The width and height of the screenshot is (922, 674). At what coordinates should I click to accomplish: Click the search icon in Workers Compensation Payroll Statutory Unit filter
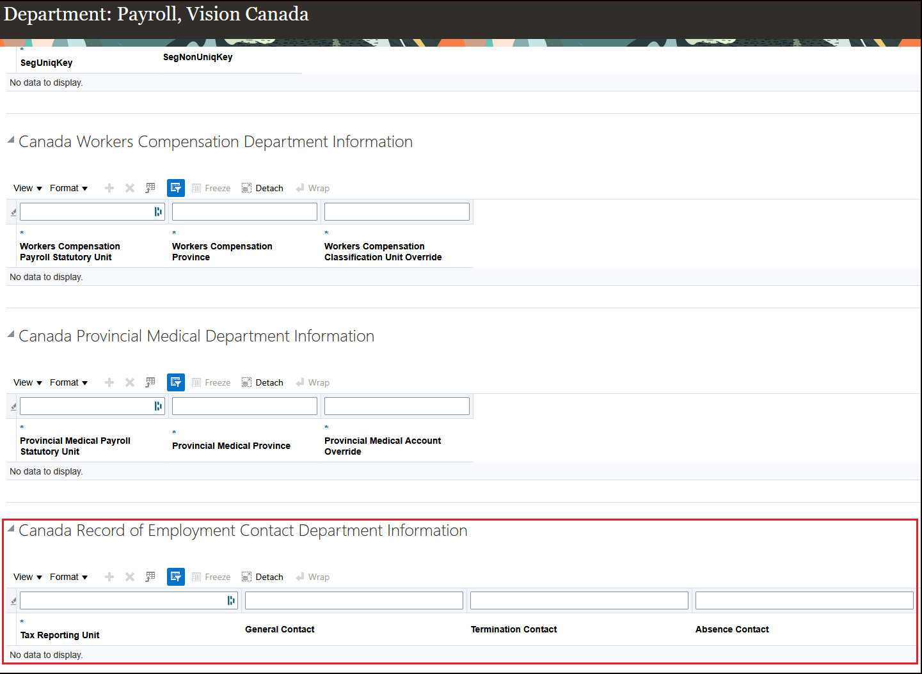coord(159,211)
